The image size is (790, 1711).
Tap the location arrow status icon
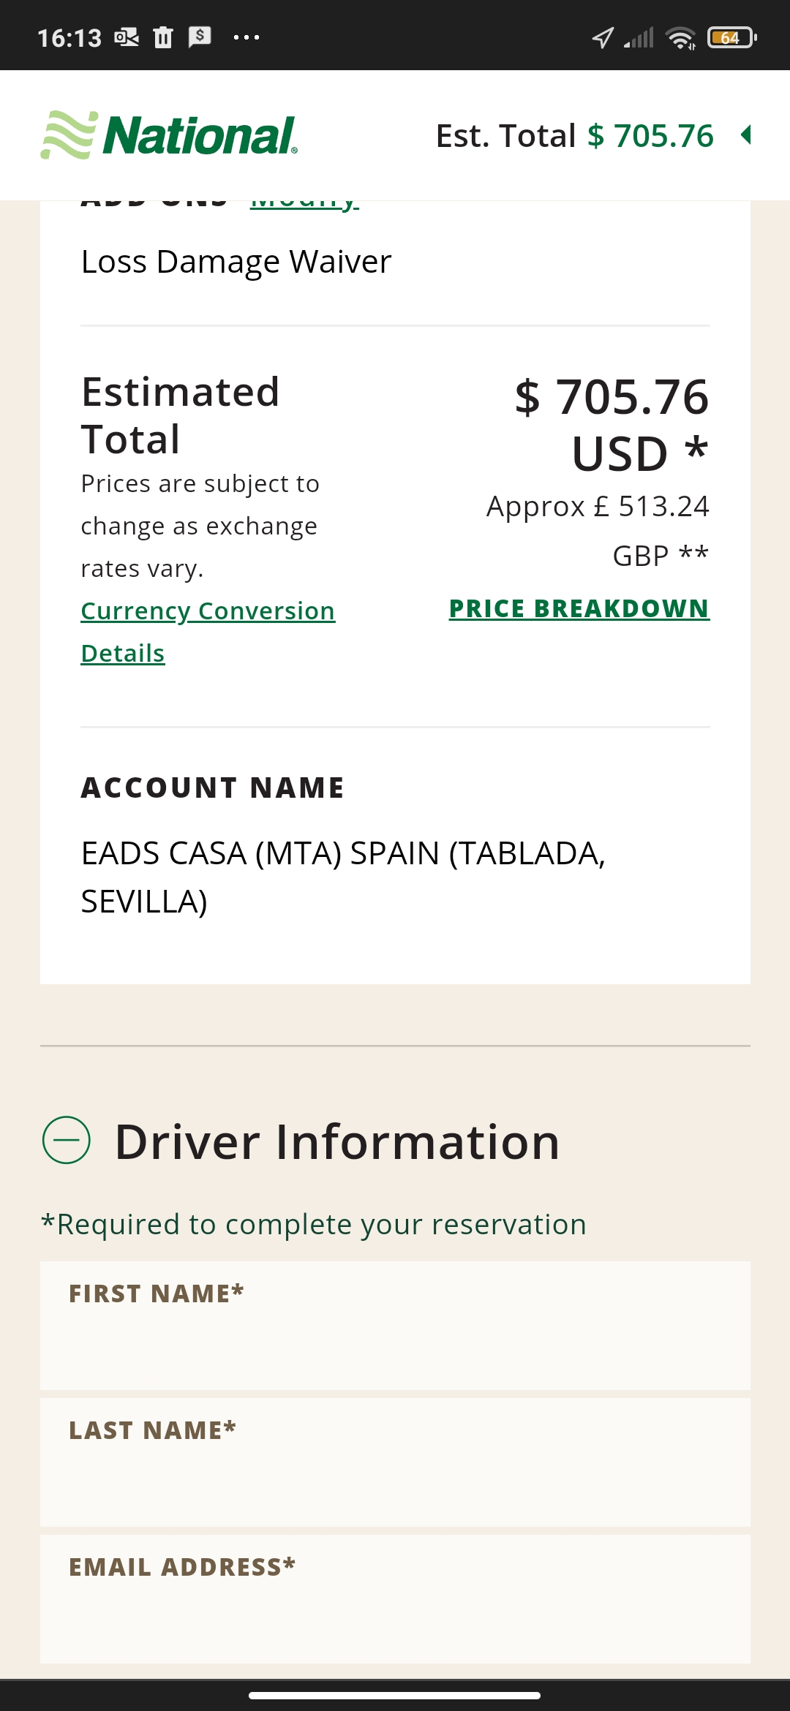pyautogui.click(x=603, y=37)
